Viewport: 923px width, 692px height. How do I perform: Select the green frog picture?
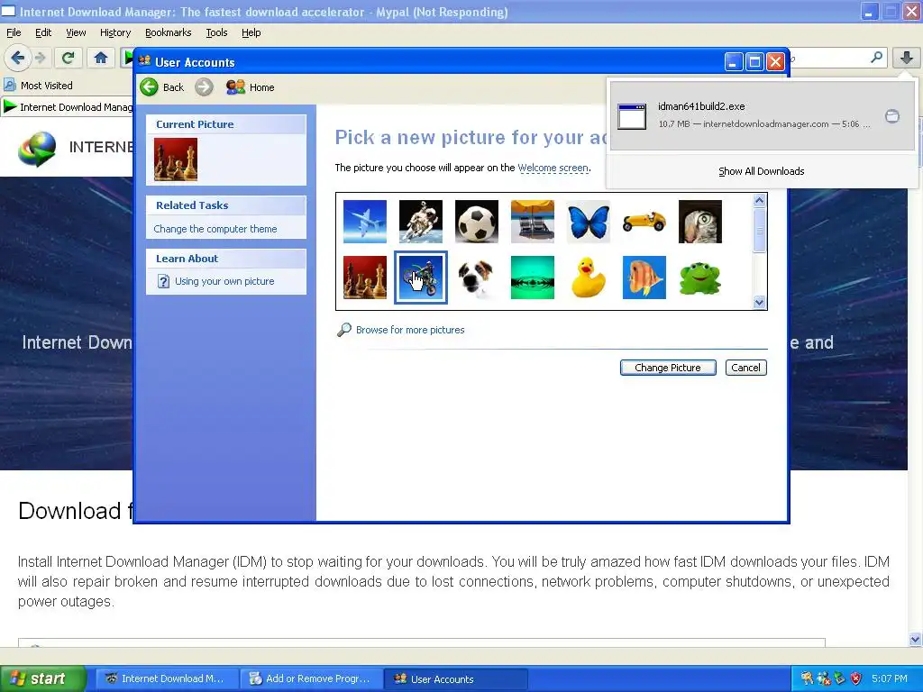(x=699, y=278)
